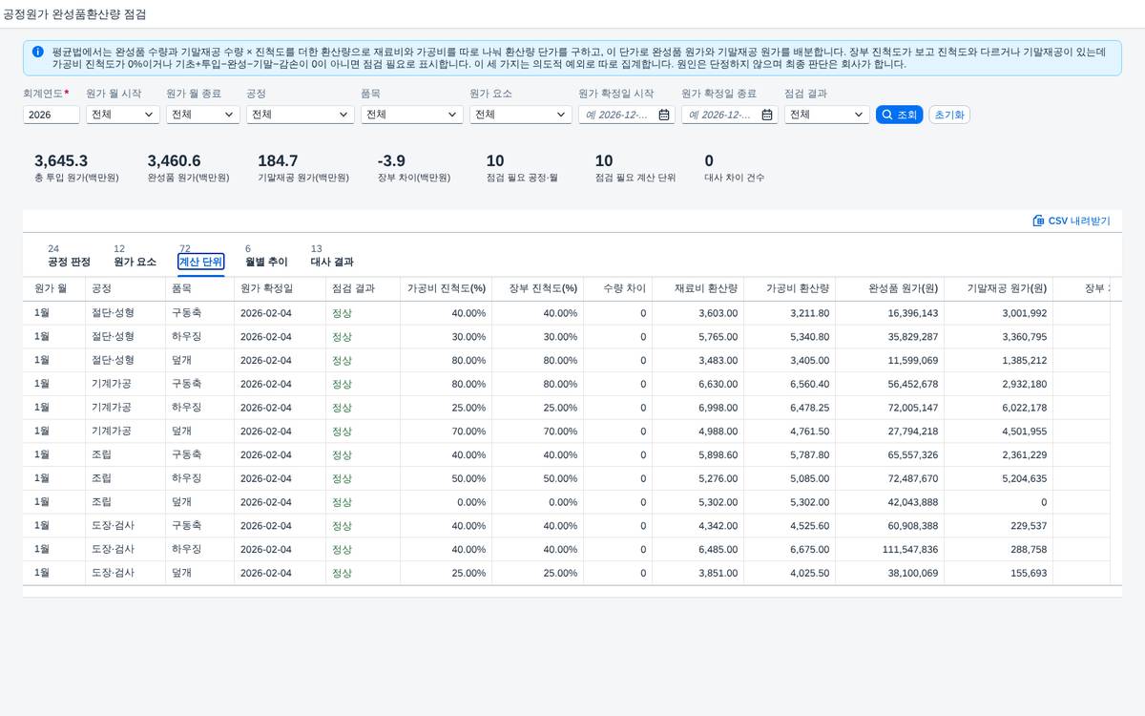The image size is (1145, 716).
Task: Click the 완성품 원가(원) column header
Action: (891, 288)
